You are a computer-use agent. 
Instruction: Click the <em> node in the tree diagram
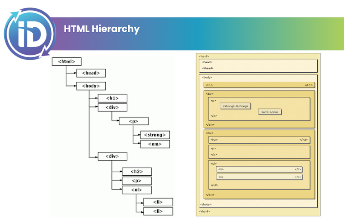pos(155,144)
